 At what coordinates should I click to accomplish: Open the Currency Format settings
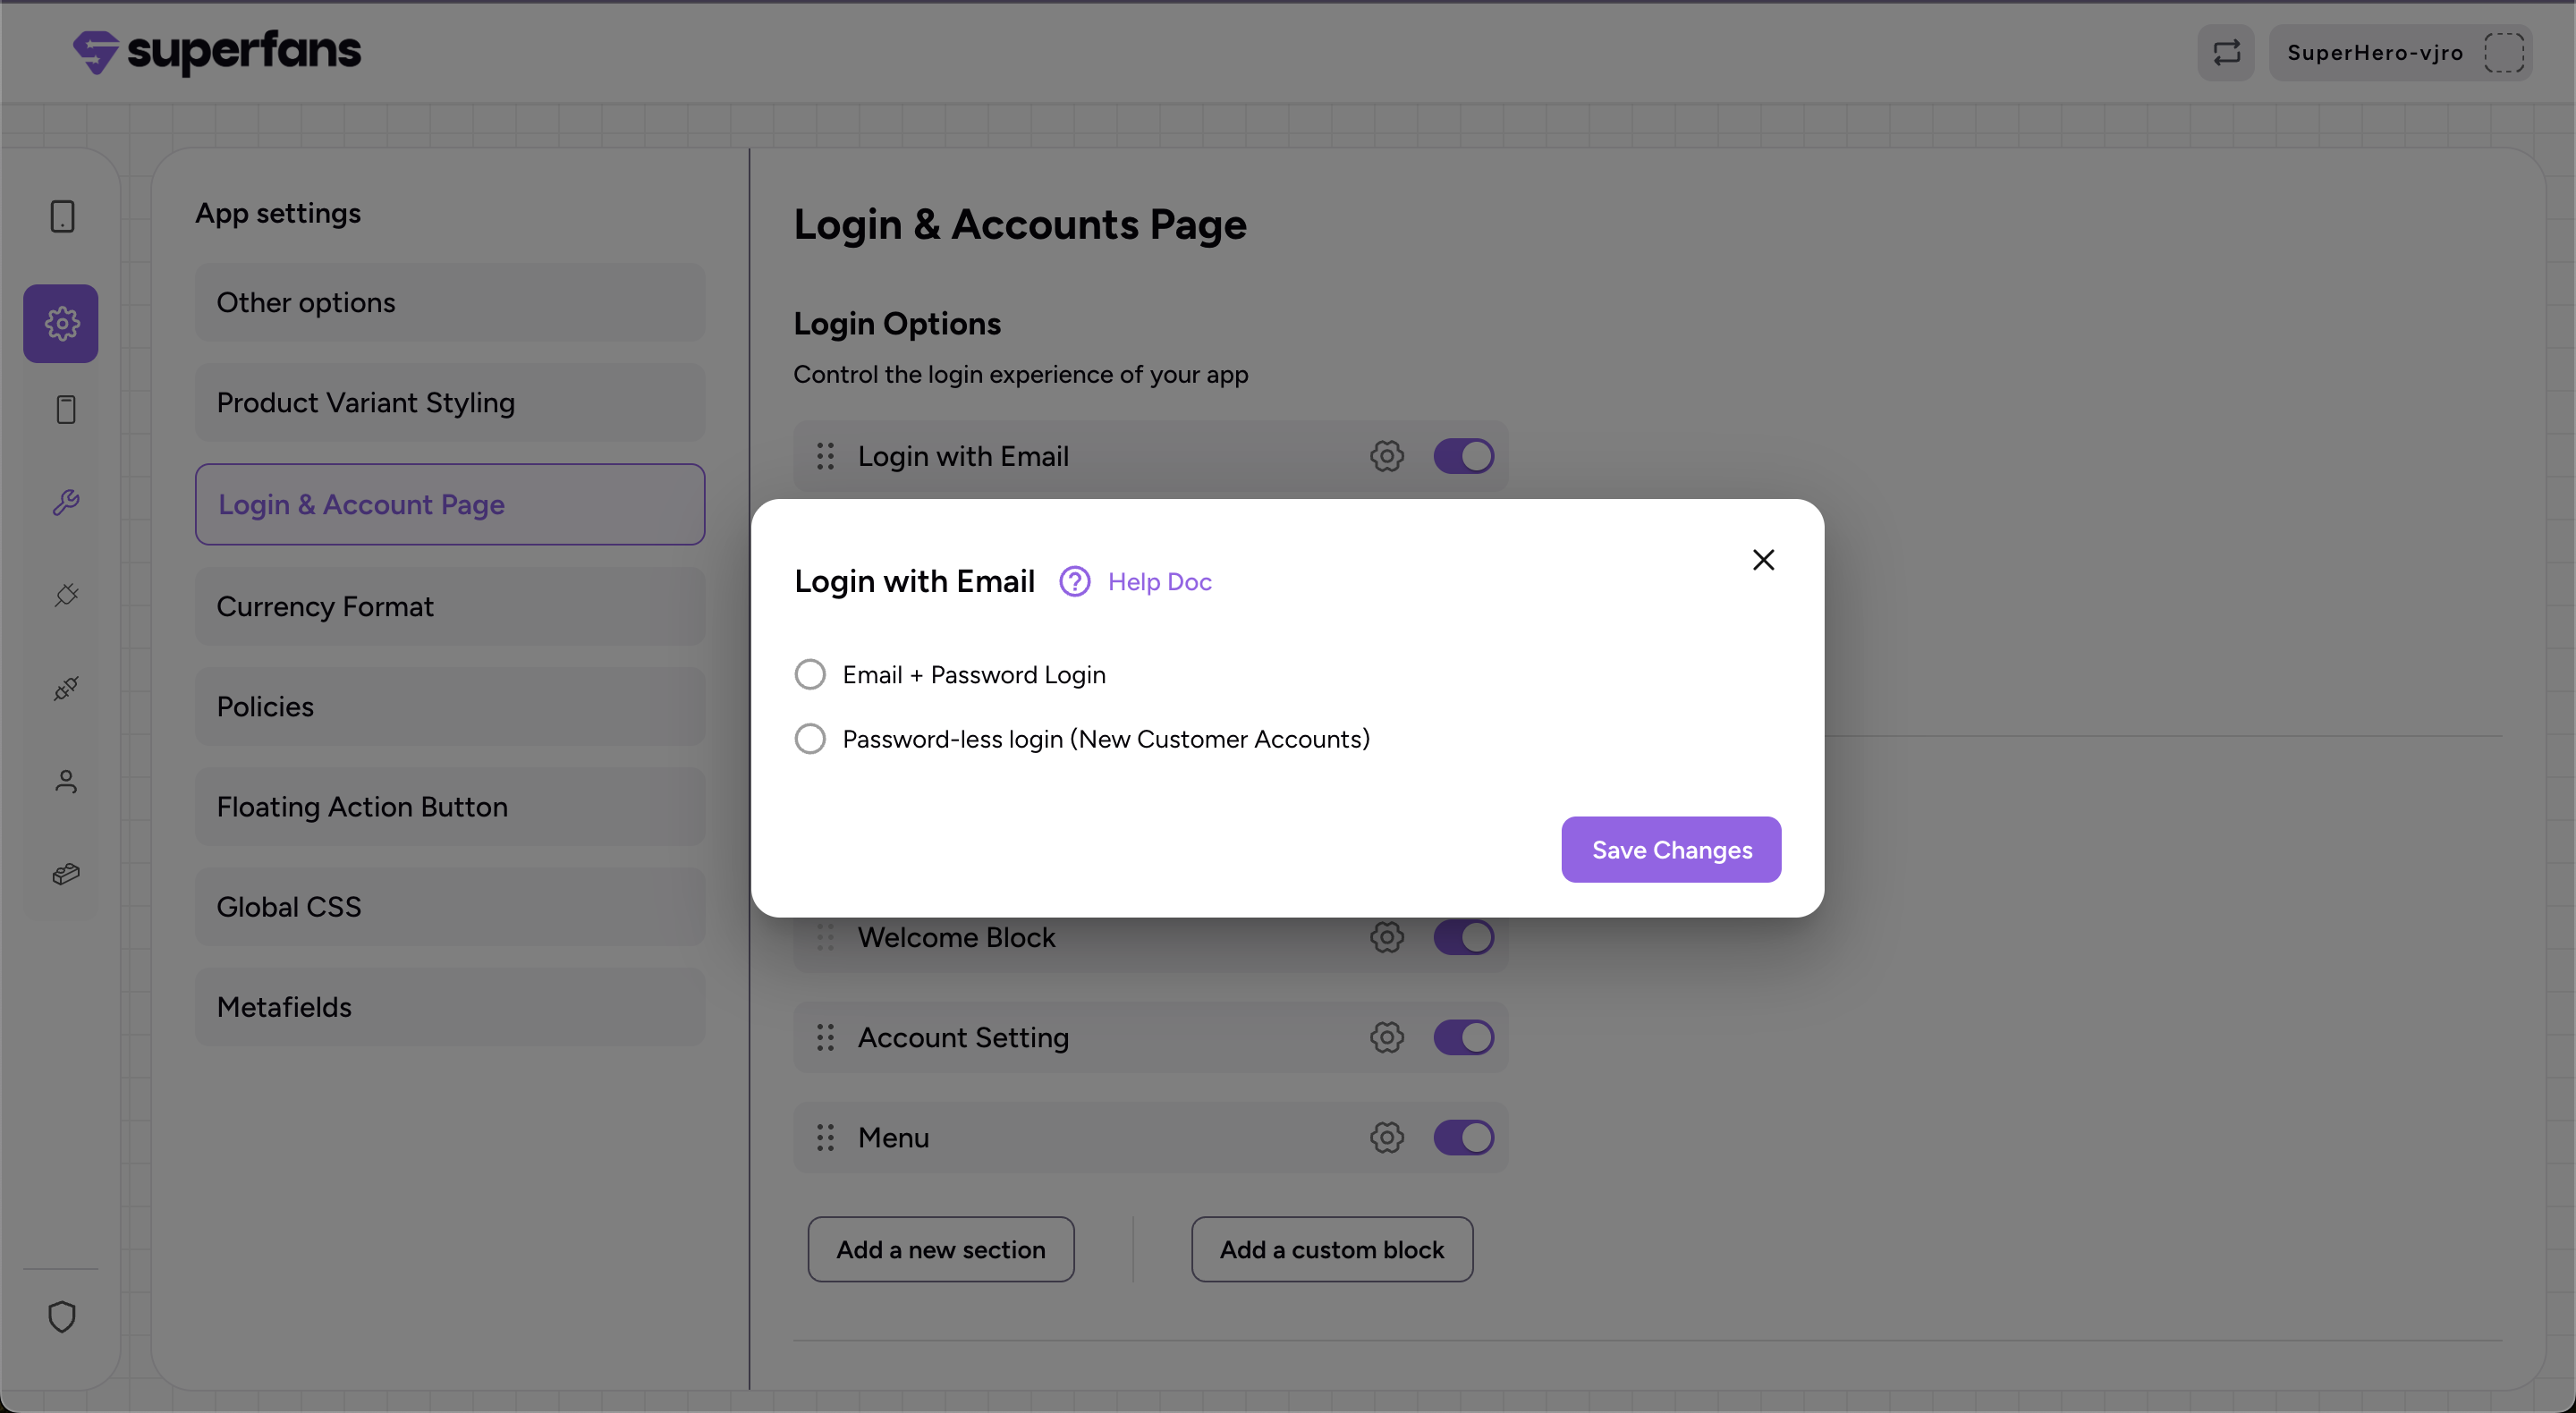pos(450,607)
